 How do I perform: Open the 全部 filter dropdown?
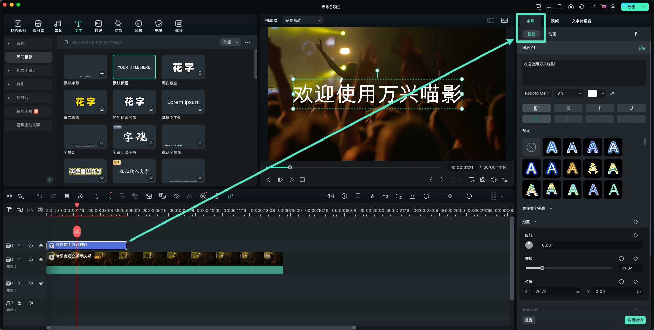[x=230, y=42]
